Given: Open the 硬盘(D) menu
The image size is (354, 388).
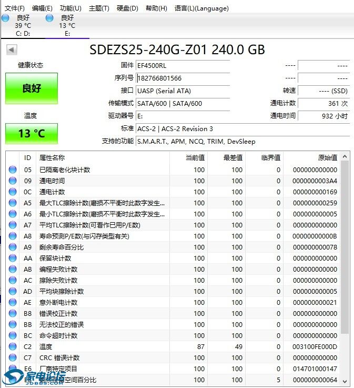Looking at the screenshot, I should (127, 8).
